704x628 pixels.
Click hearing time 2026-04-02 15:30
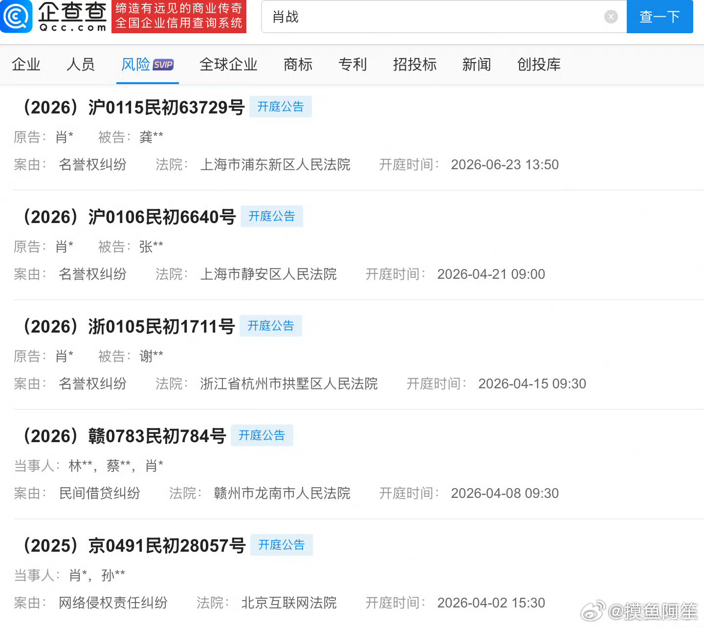tap(491, 603)
